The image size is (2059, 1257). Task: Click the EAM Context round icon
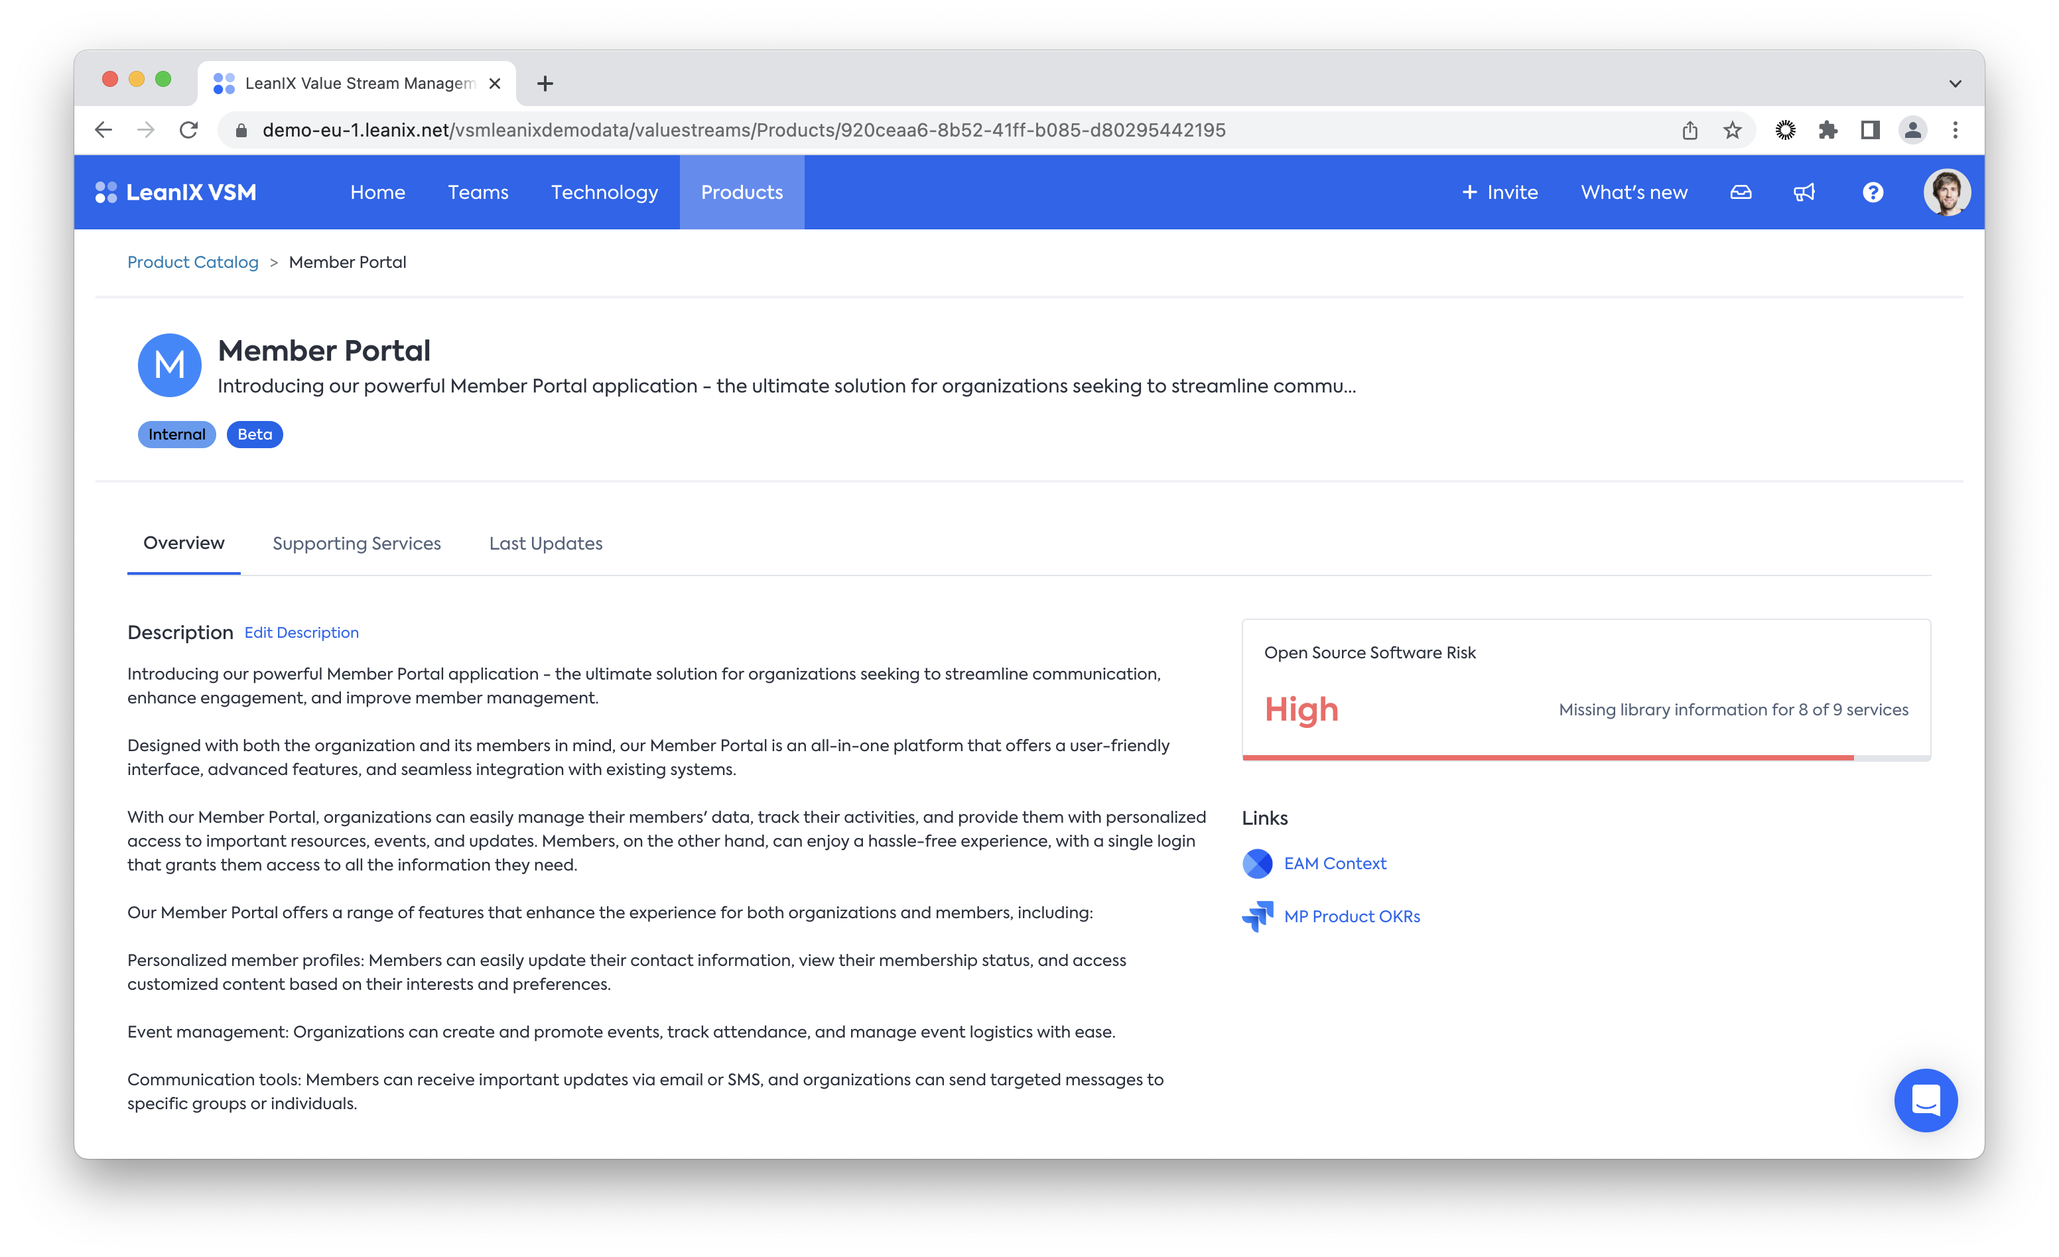[x=1257, y=864]
